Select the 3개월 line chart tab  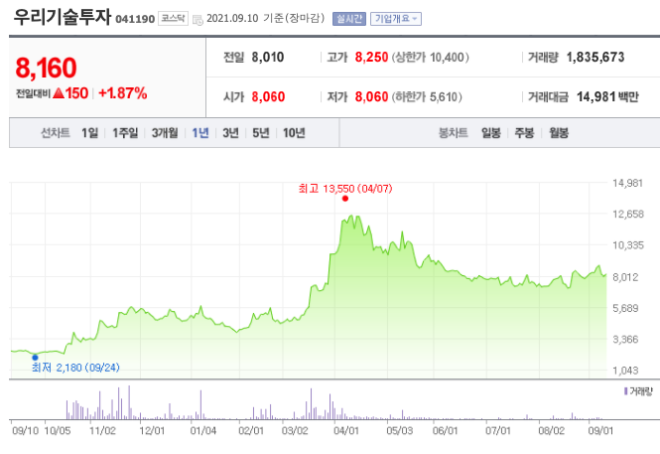tap(165, 133)
